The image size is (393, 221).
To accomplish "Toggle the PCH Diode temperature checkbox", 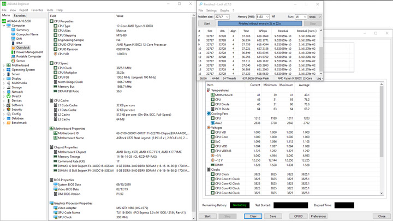I will pyautogui.click(x=212, y=109).
